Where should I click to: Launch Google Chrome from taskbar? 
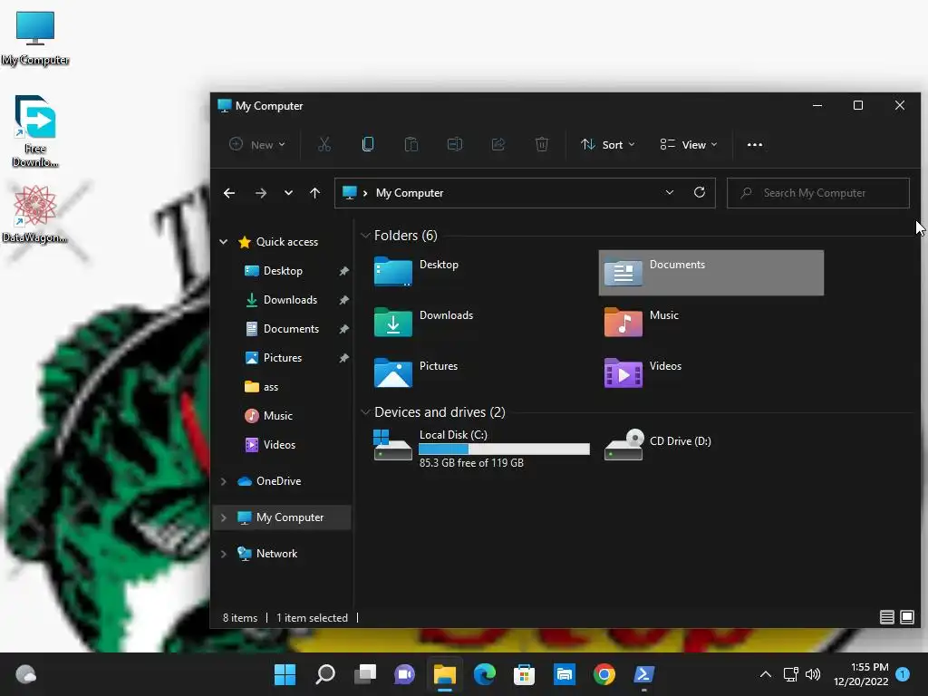(x=604, y=674)
